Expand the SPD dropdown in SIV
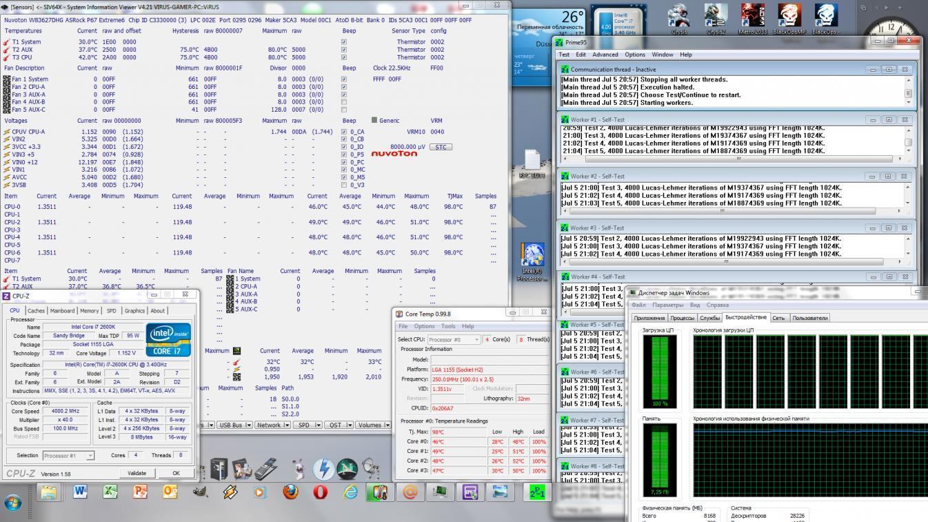The image size is (928, 522). point(307,425)
